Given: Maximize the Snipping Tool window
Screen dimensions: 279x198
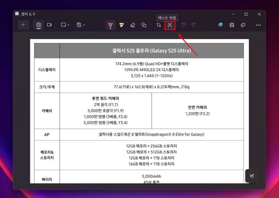Looking at the screenshot, I should [246, 14].
